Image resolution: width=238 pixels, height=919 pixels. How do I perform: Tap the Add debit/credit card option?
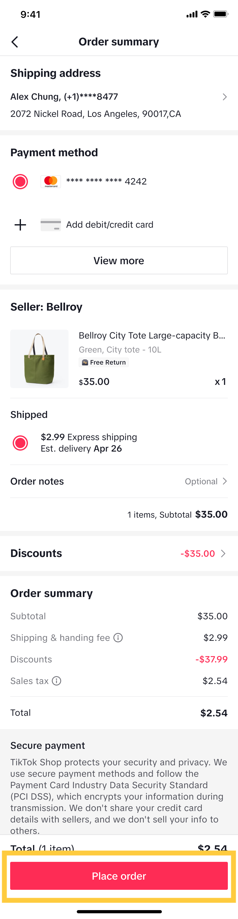coord(109,225)
